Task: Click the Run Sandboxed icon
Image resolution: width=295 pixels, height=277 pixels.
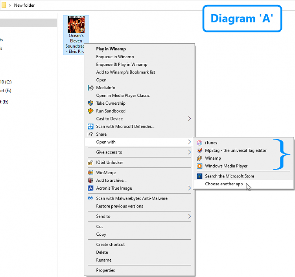Action: coord(90,111)
